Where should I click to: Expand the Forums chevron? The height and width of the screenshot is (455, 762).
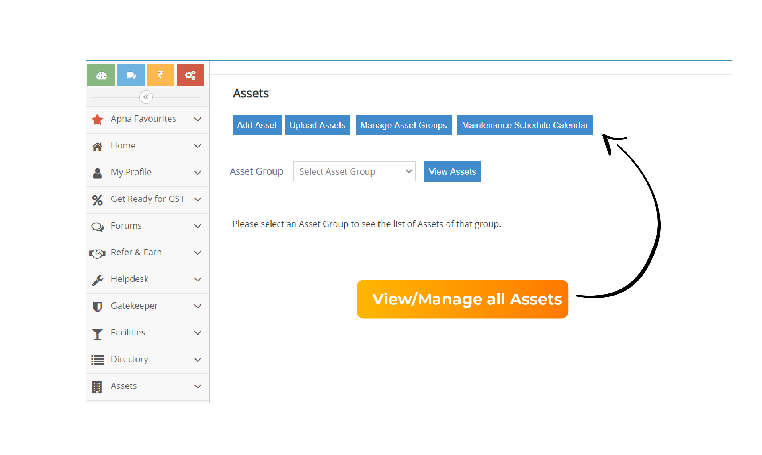point(198,226)
